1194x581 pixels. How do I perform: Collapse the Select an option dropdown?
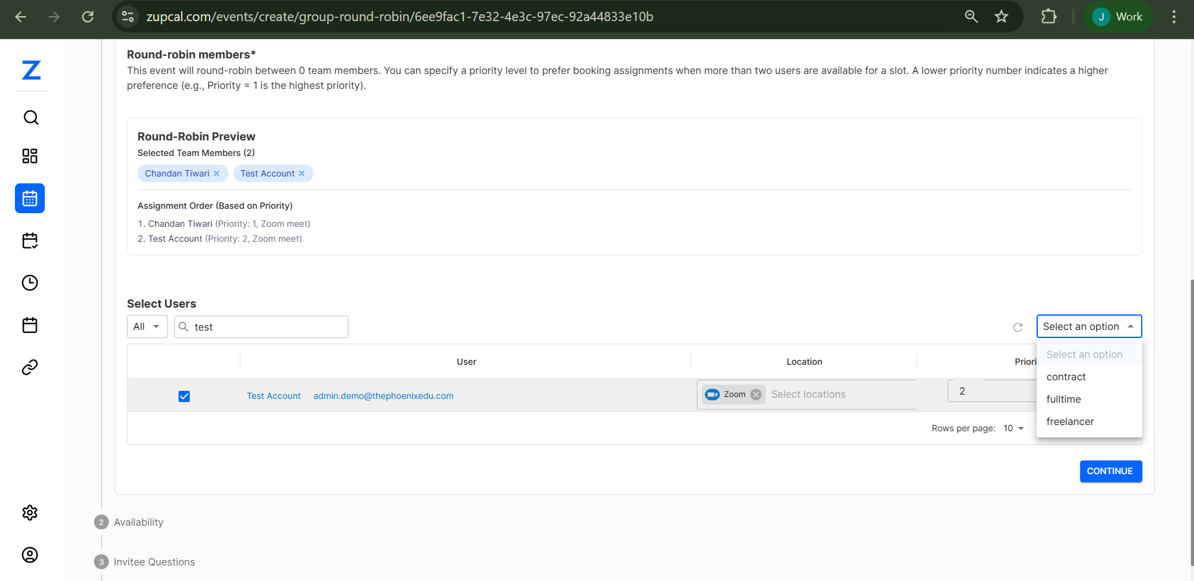[x=1089, y=327]
